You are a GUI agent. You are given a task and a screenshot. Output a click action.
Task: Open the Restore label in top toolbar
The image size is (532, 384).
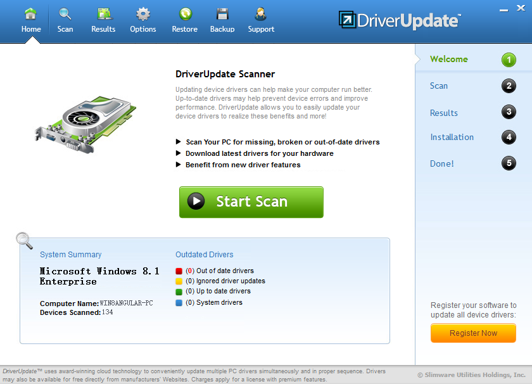[x=184, y=29]
